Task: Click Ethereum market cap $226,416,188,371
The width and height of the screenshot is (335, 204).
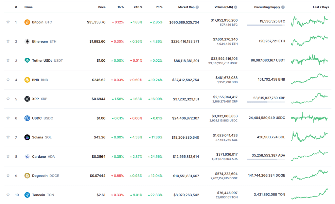Action: (x=185, y=41)
